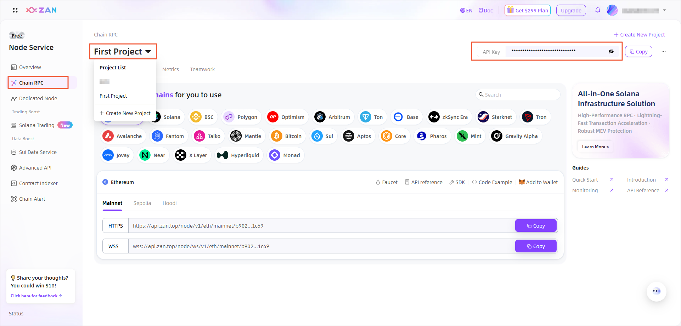Open Overview in the sidebar
681x326 pixels.
tap(26, 67)
